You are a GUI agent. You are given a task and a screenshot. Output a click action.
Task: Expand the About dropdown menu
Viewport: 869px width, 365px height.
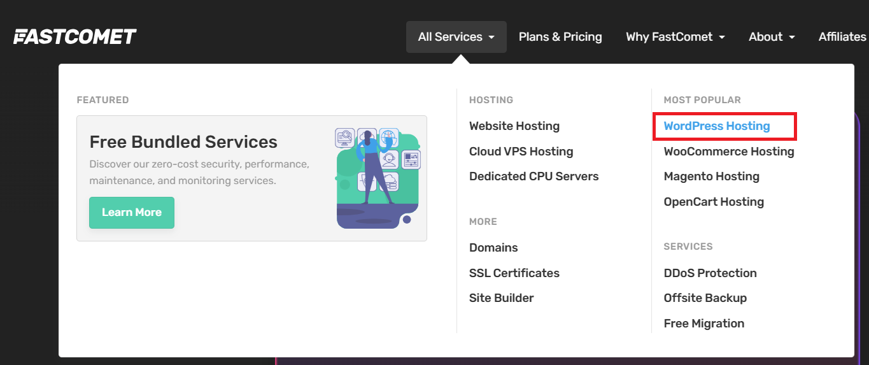tap(772, 37)
